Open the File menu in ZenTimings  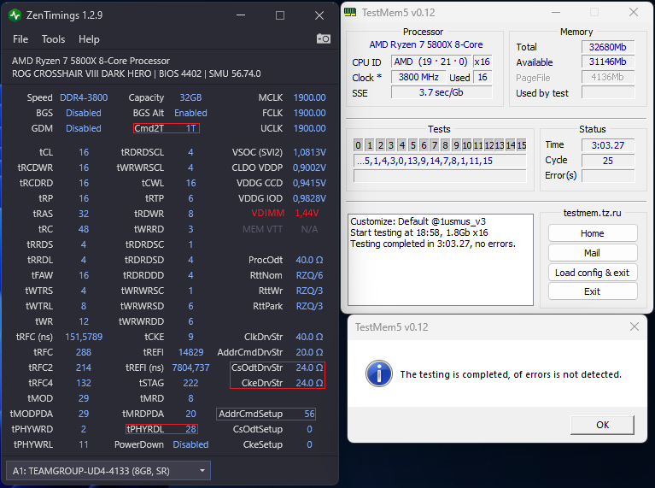[x=20, y=39]
